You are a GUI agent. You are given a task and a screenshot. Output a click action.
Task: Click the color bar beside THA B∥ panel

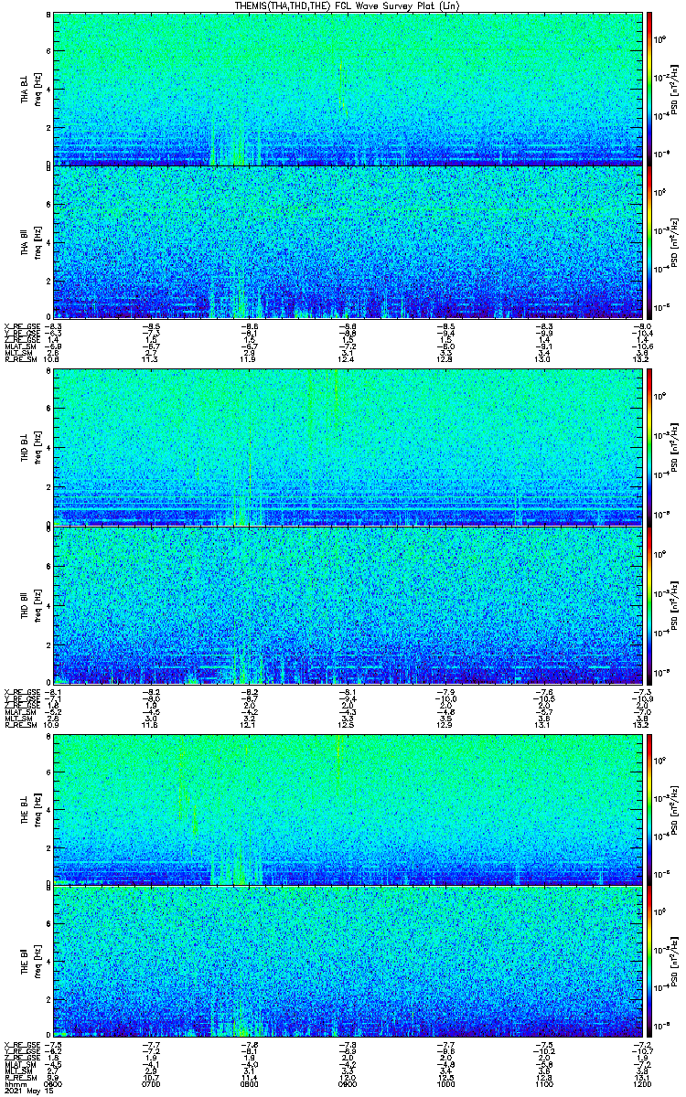pos(649,241)
